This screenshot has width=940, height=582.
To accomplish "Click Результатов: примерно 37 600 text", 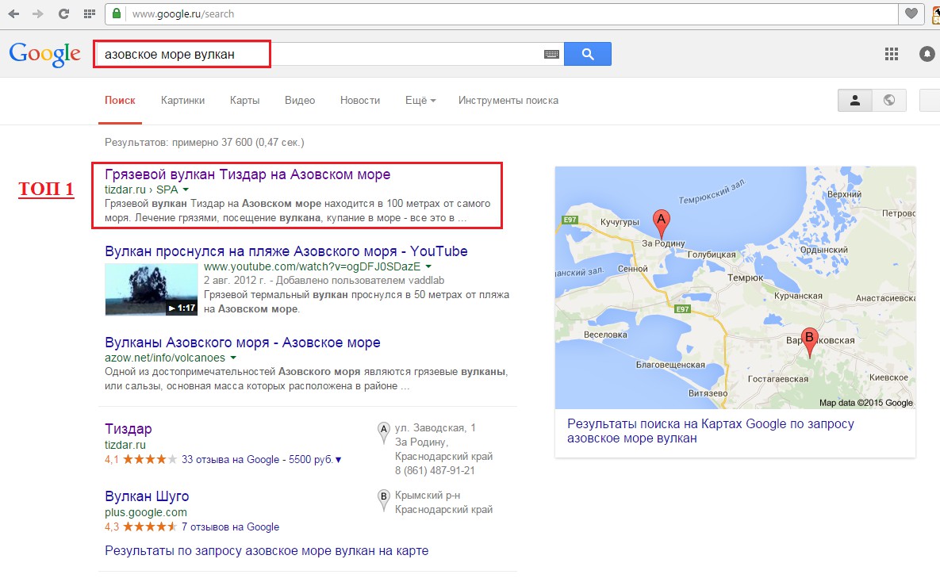I will 205,143.
